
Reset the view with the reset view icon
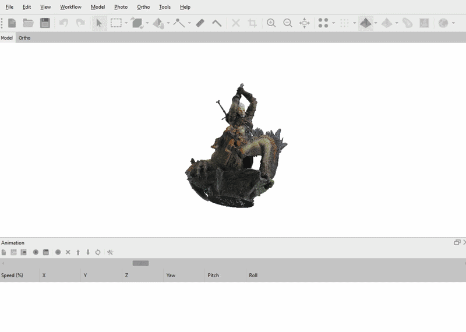click(x=304, y=23)
